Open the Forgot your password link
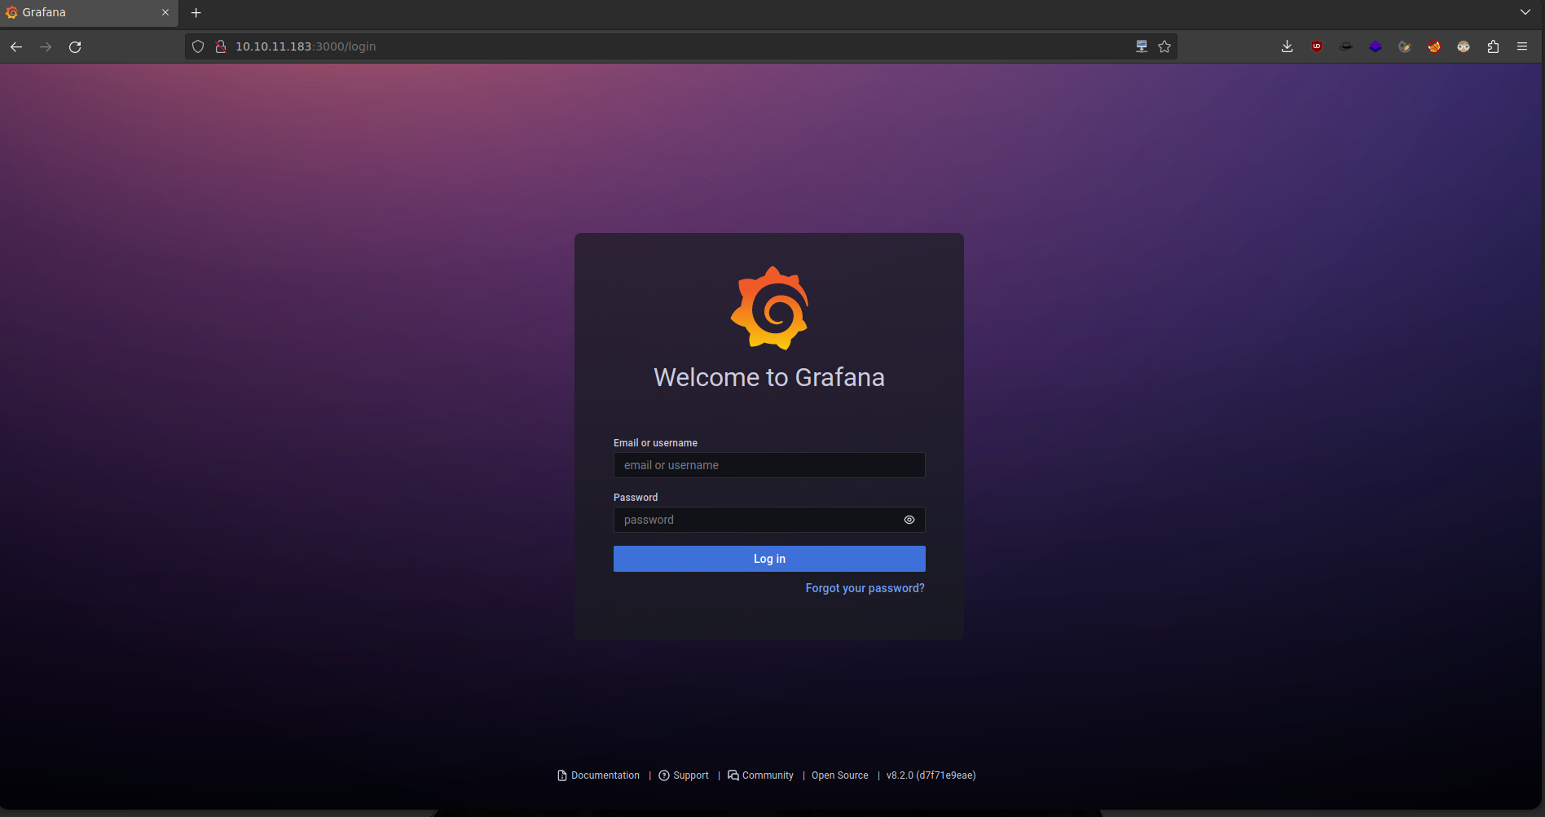The image size is (1545, 817). click(865, 588)
